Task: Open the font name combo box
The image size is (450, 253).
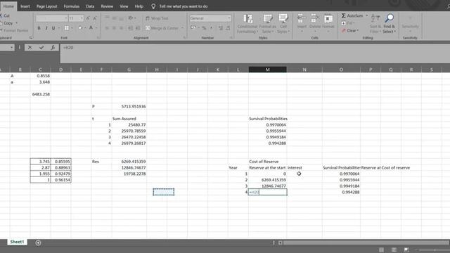Action: 51,18
